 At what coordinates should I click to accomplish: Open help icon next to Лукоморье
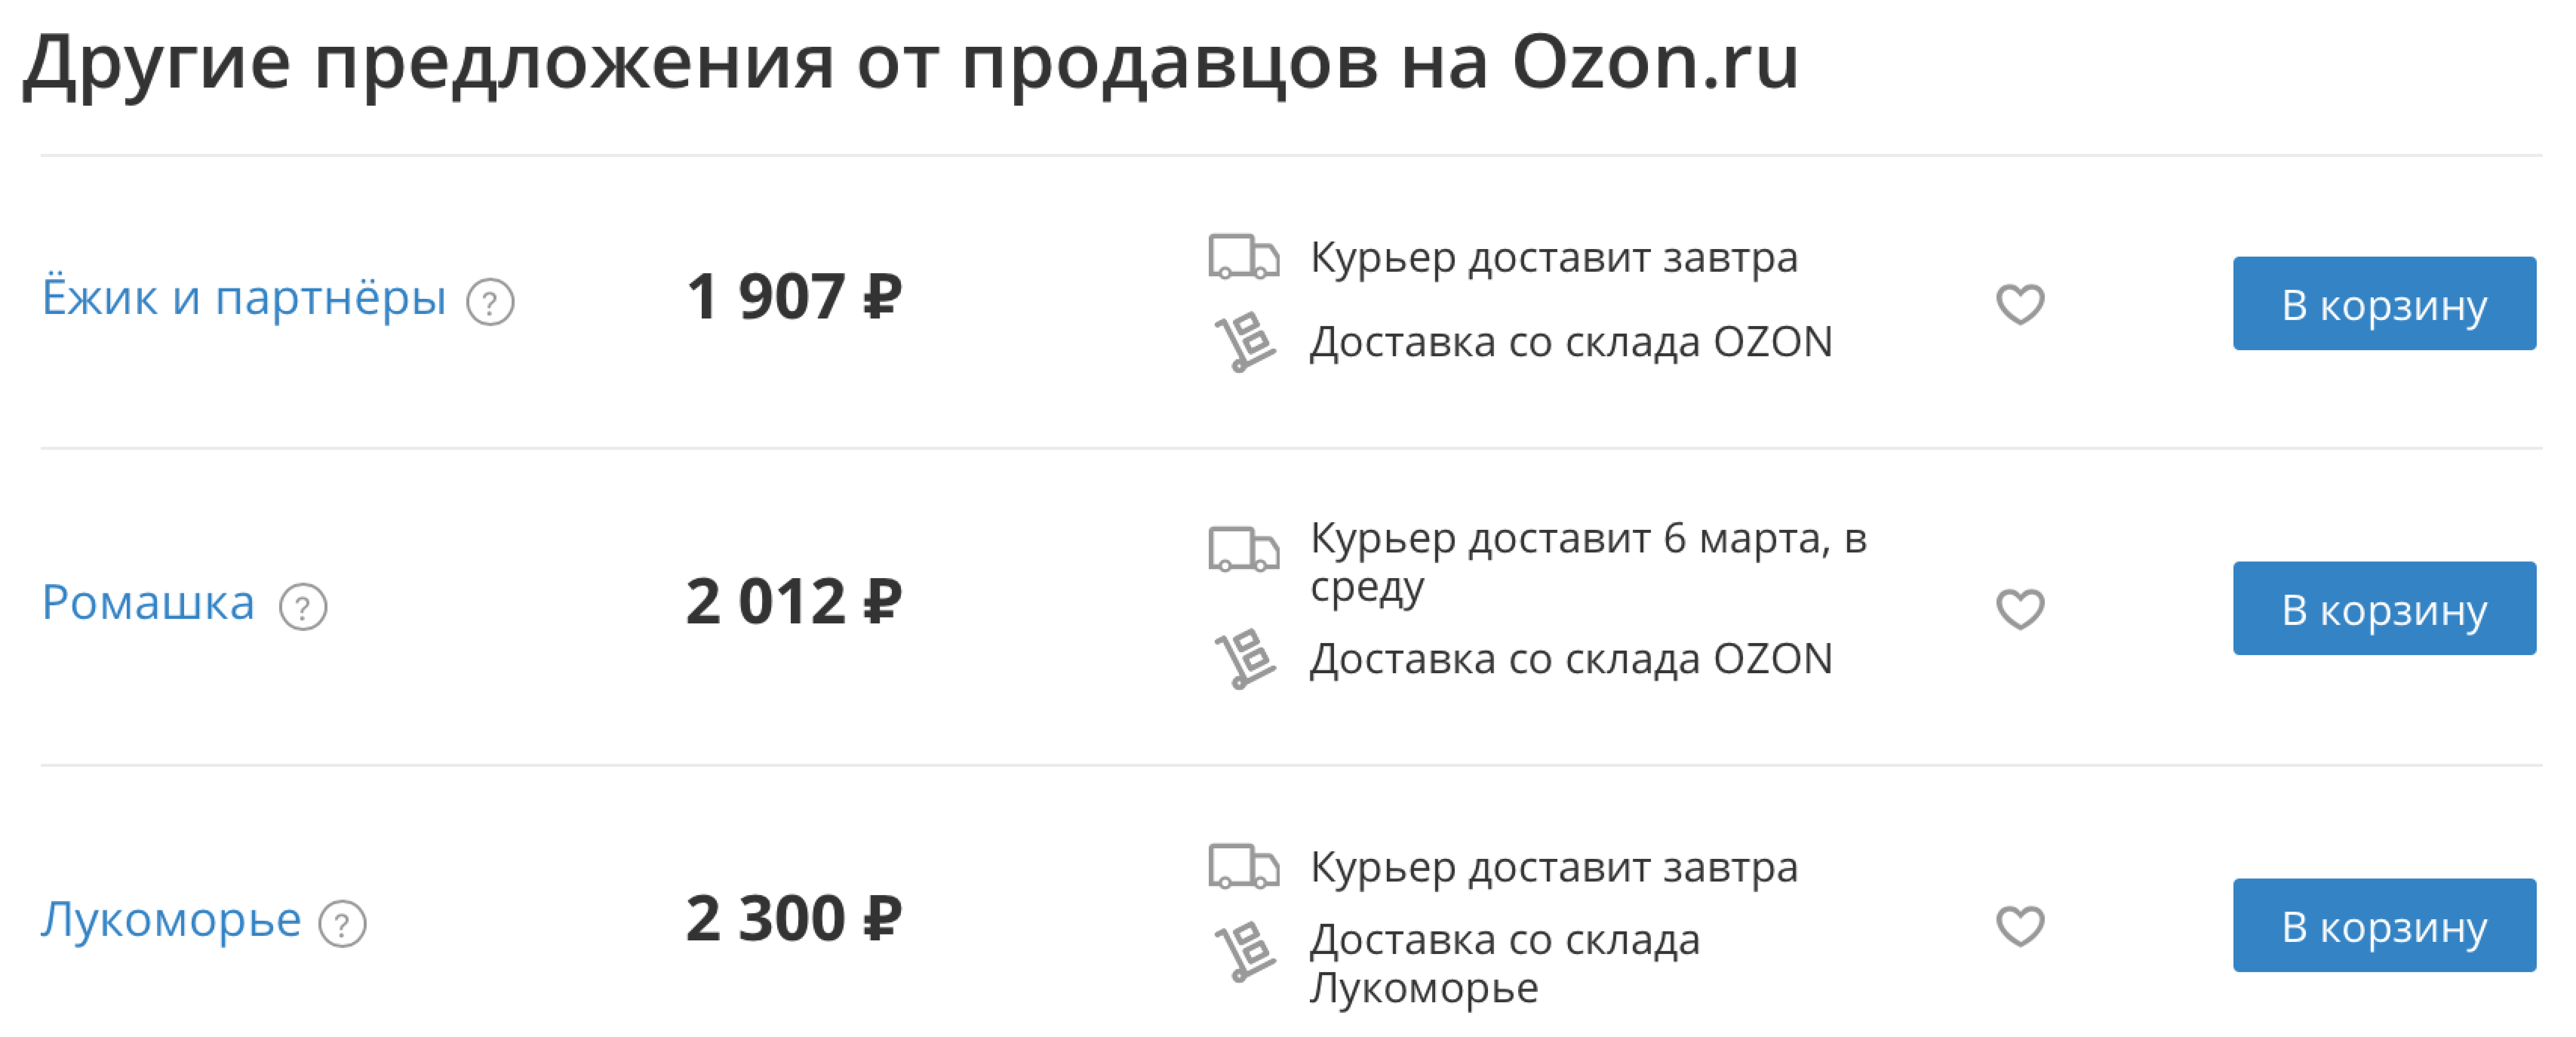click(342, 924)
